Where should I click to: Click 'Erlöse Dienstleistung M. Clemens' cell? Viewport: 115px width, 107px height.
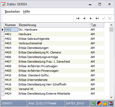[x=54, y=52]
